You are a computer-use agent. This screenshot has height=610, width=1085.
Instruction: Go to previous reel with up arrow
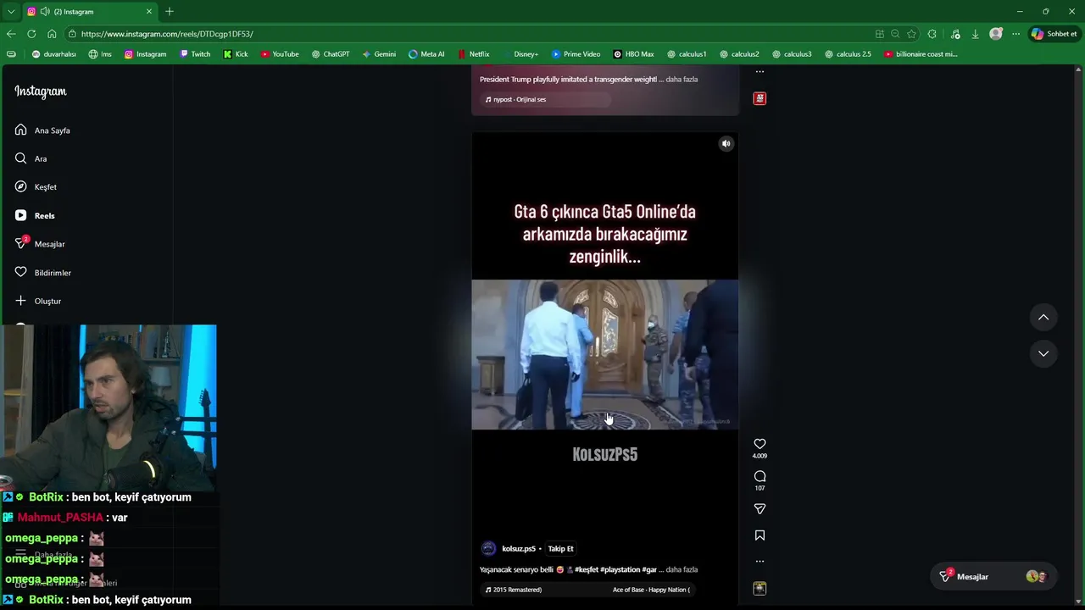pos(1043,318)
